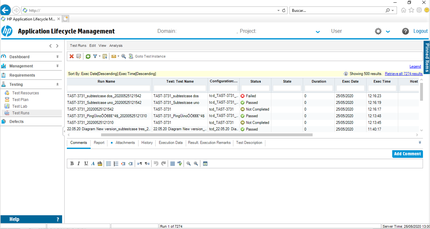Click the Status column filter field
The image size is (430, 229).
[x=255, y=88]
